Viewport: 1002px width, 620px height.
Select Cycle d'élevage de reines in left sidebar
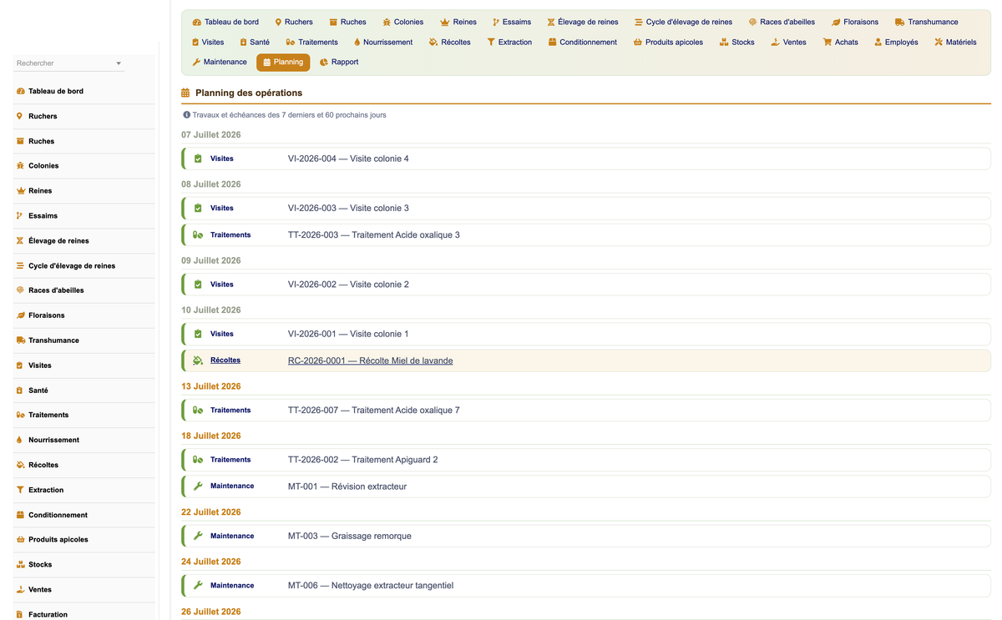(x=84, y=266)
